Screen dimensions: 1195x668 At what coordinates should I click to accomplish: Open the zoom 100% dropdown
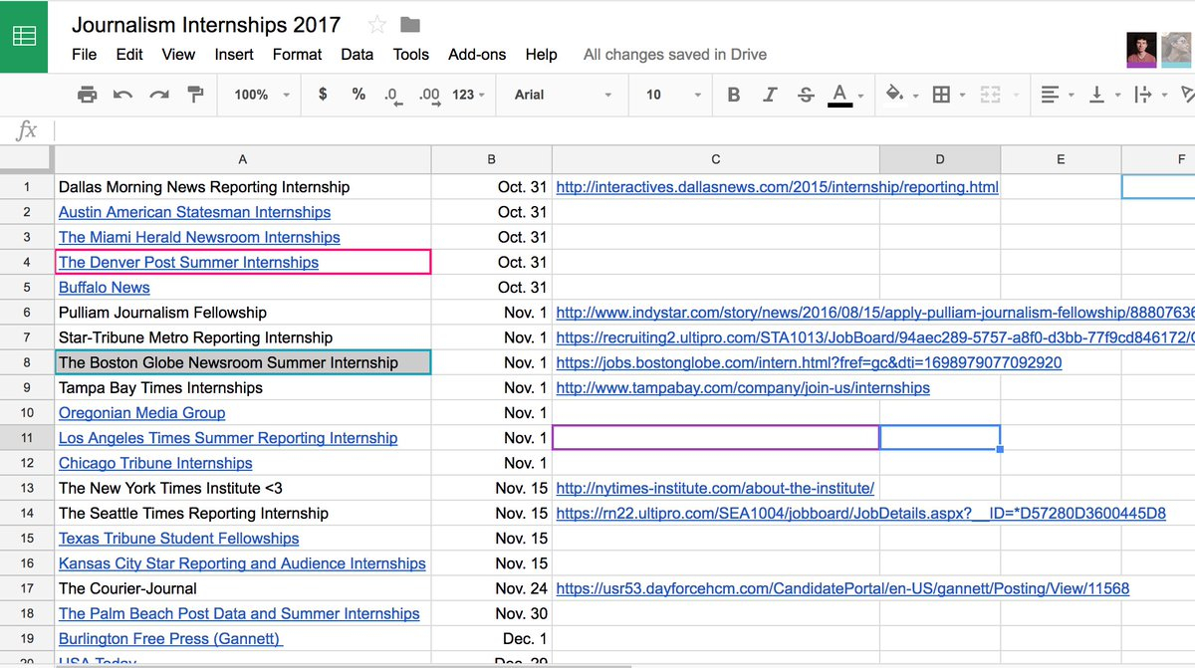(262, 95)
